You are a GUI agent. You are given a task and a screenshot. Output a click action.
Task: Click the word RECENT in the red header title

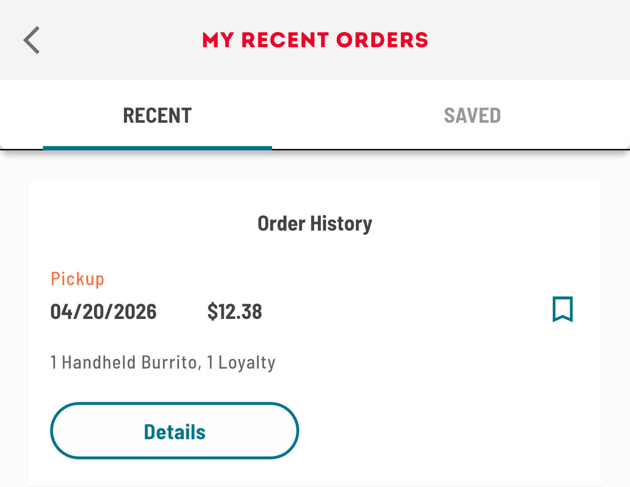pos(285,40)
